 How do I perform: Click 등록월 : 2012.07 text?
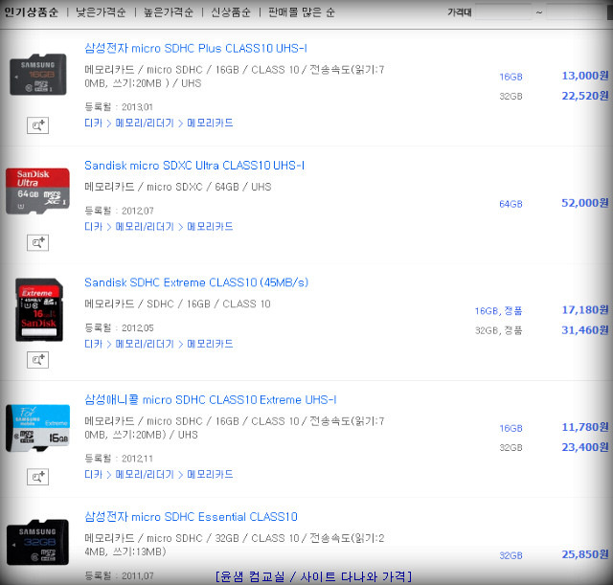(119, 211)
